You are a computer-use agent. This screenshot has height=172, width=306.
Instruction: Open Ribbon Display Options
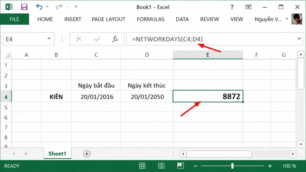pyautogui.click(x=248, y=7)
